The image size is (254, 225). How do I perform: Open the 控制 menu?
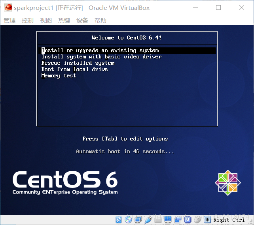pos(28,21)
